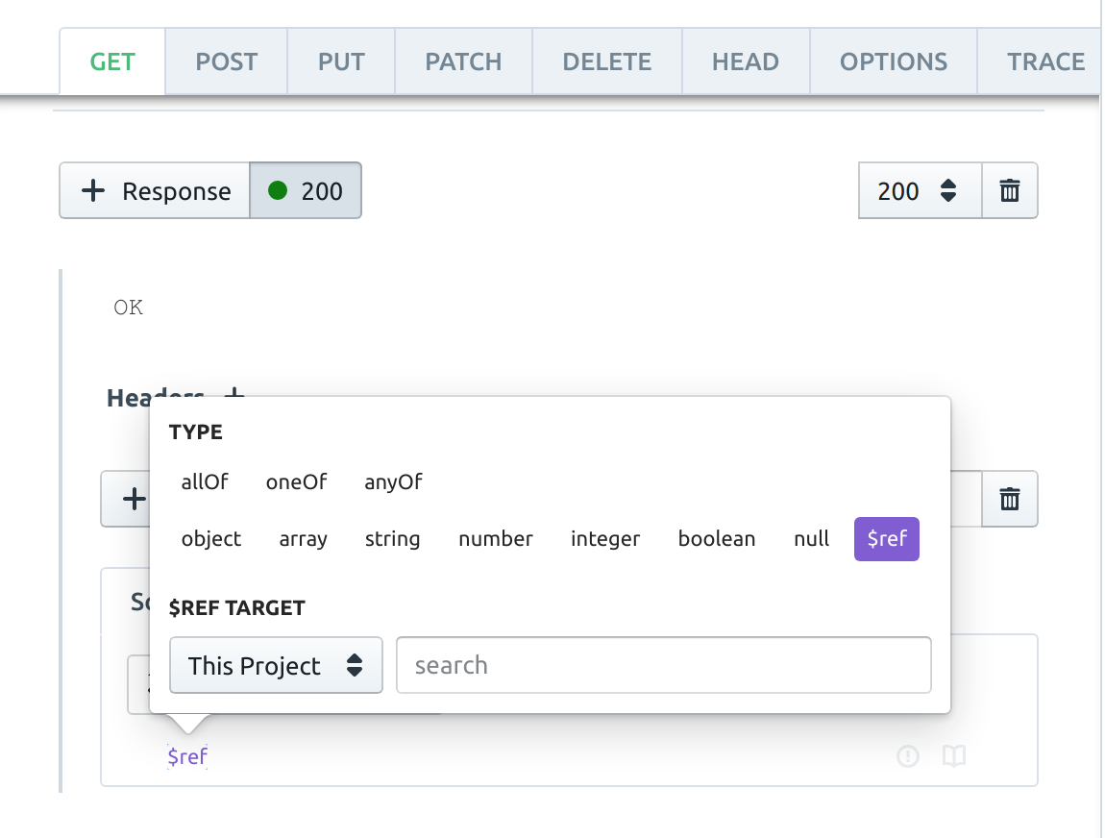The image size is (1105, 838).
Task: Open the validations info icon on the schema row
Action: point(907,756)
